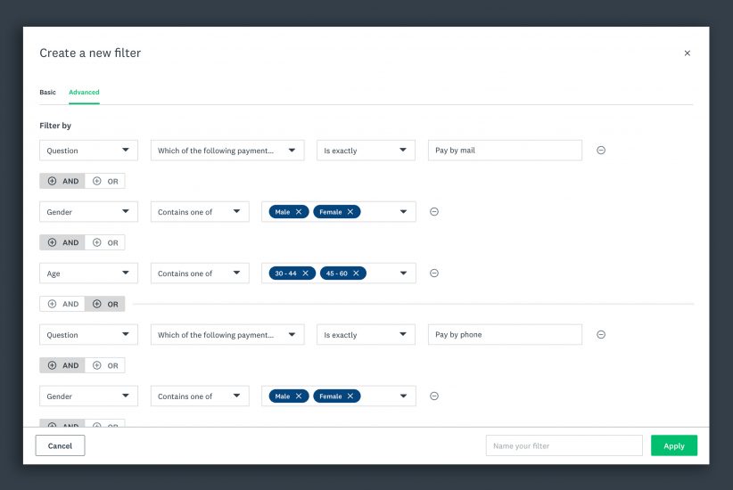The image size is (733, 490).
Task: Open Is exactly dropdown in Pay by mail row
Action: (x=366, y=151)
